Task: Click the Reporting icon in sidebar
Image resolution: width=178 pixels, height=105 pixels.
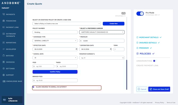Action: click(x=4, y=43)
